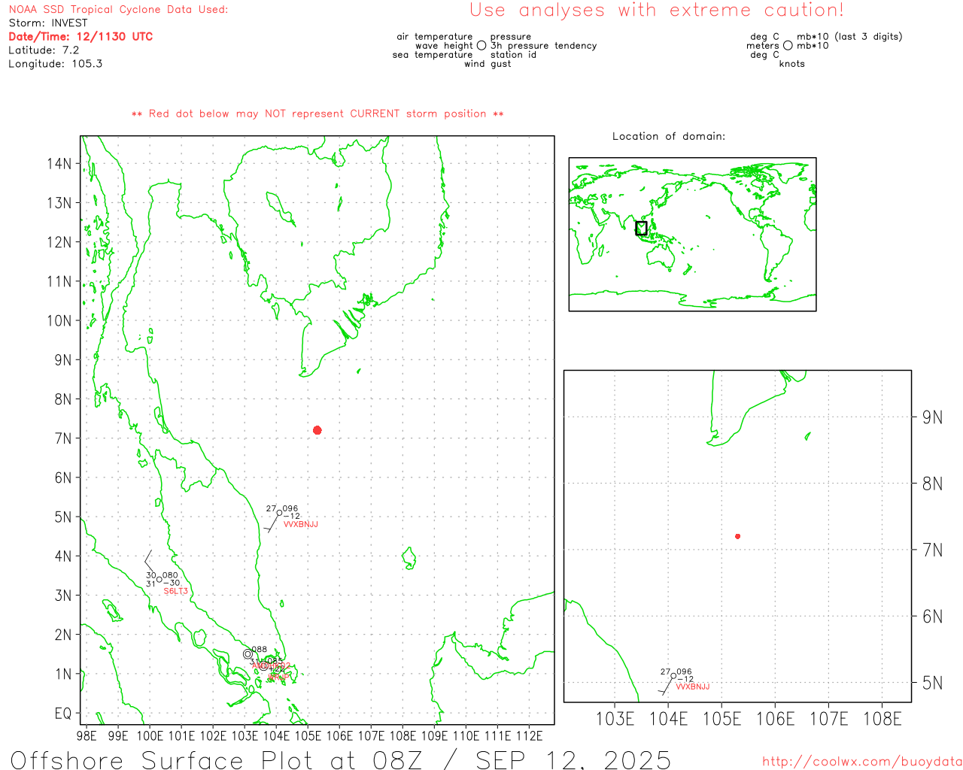
Task: Click the '3h pressure tendency' legend label
Action: (543, 46)
